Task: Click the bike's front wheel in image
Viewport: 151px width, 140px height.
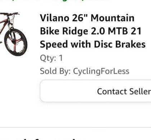Action: tap(16, 42)
